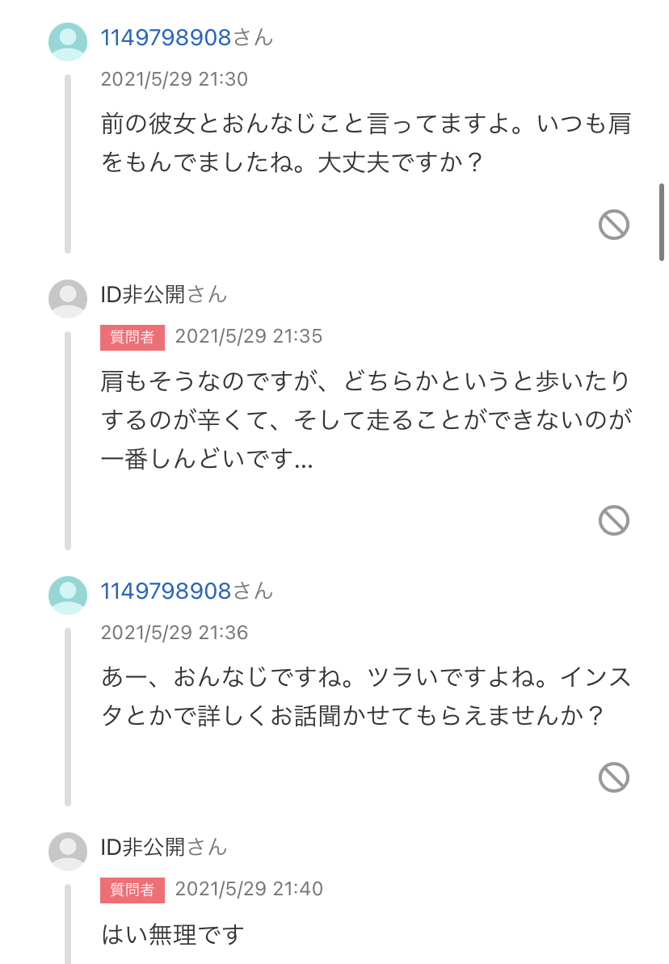Click the 2021/5/29 21:30 timestamp

(174, 79)
